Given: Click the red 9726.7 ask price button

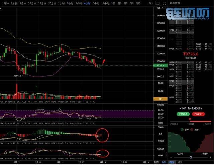Looking at the screenshot, I should tap(198, 114).
